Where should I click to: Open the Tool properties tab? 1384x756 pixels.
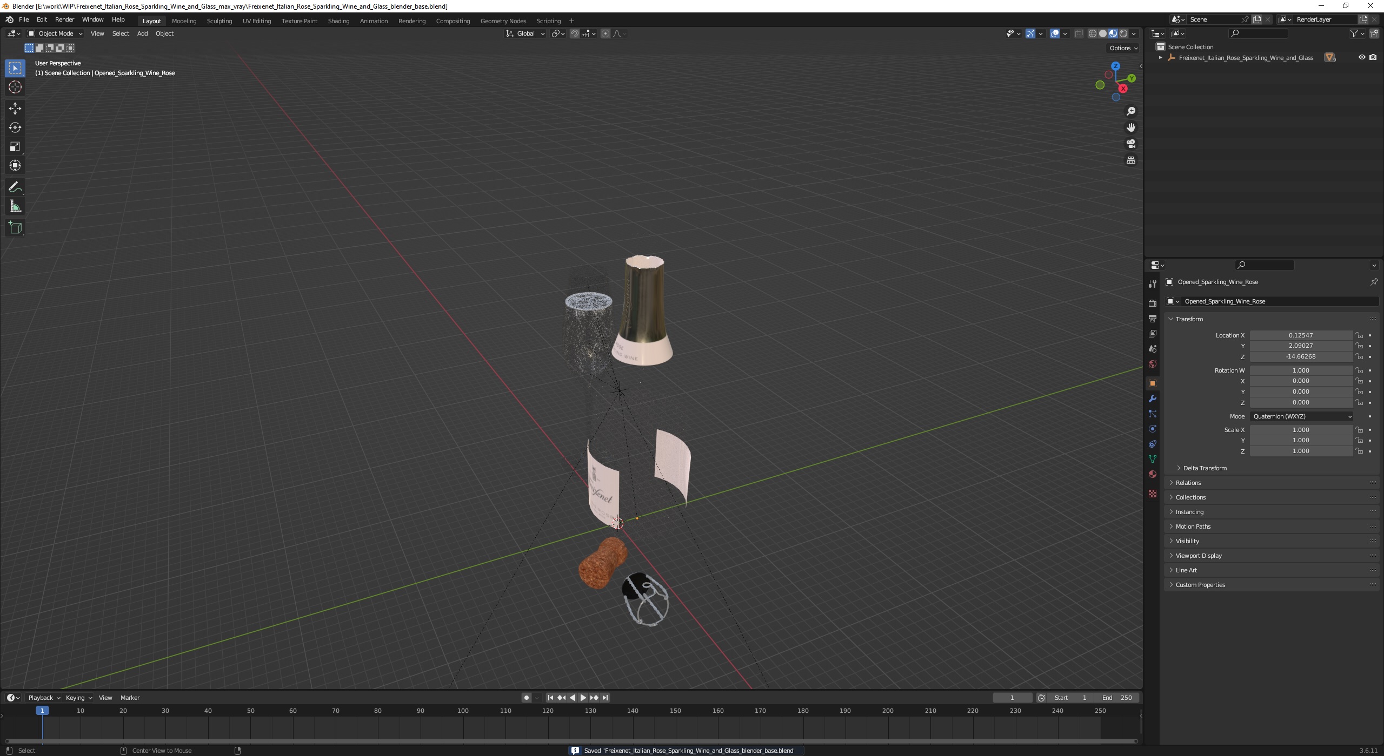[x=1153, y=283]
